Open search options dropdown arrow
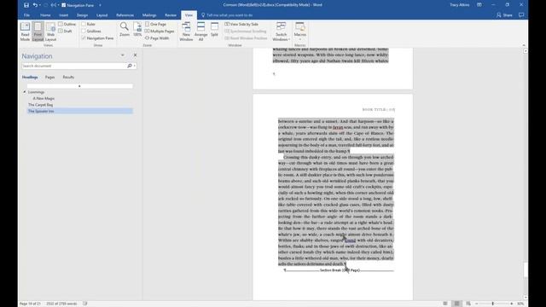 135,66
